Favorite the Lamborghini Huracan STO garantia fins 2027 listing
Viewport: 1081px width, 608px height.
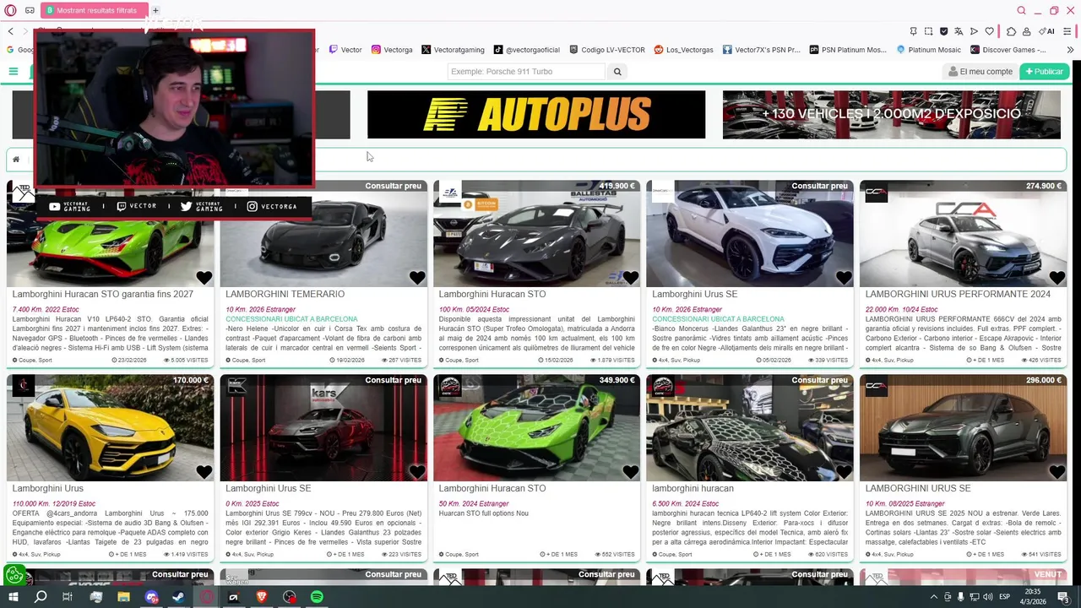coord(204,278)
